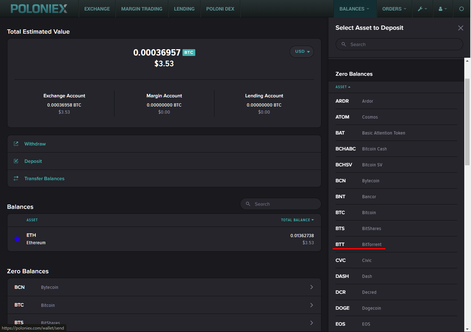
Task: Close the Select Asset to Deposit panel
Action: (461, 28)
